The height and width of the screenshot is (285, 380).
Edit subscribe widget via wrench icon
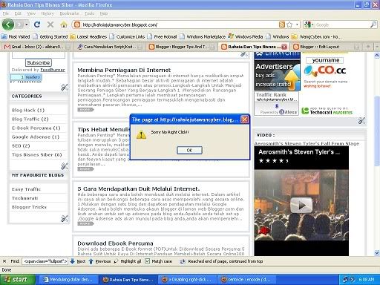(x=65, y=87)
